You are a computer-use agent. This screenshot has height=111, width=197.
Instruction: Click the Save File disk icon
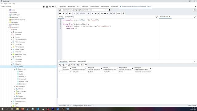[64, 14]
